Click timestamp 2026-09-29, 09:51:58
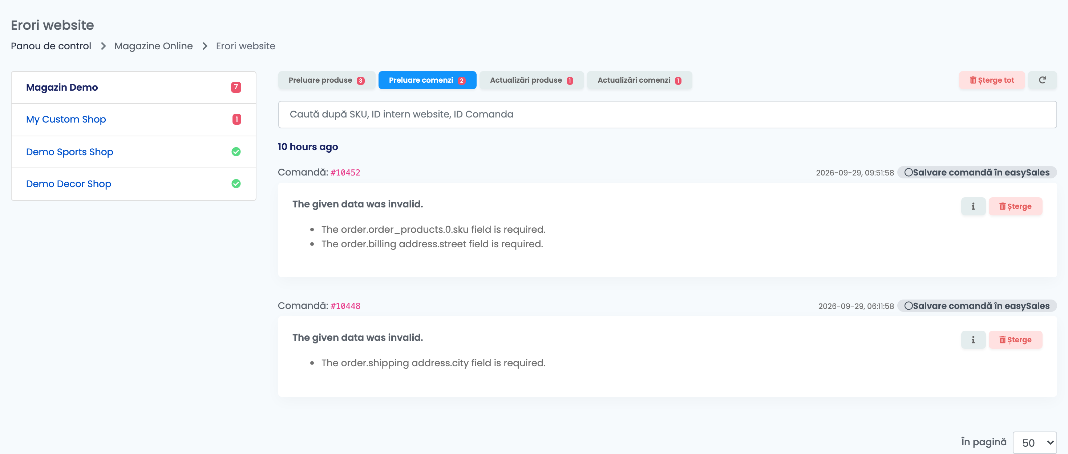 coord(854,173)
